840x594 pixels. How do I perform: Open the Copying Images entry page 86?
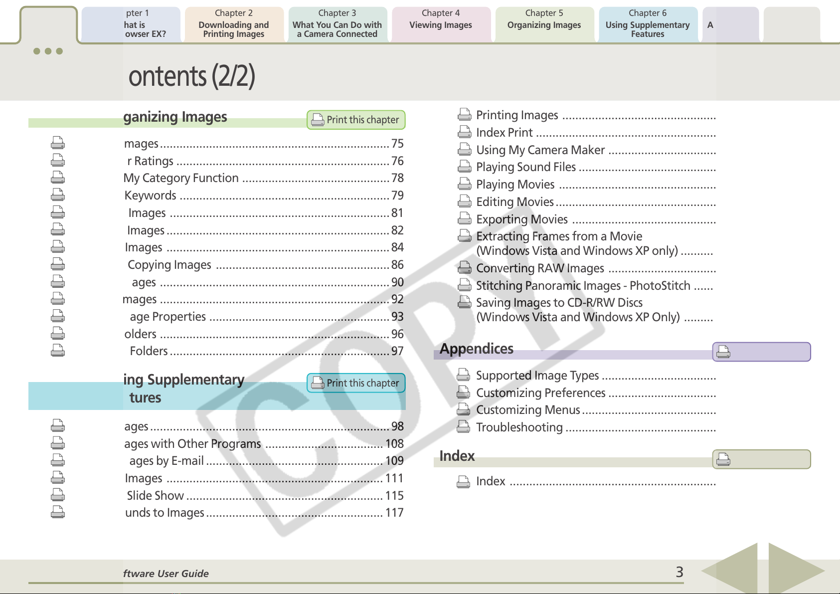click(x=266, y=265)
